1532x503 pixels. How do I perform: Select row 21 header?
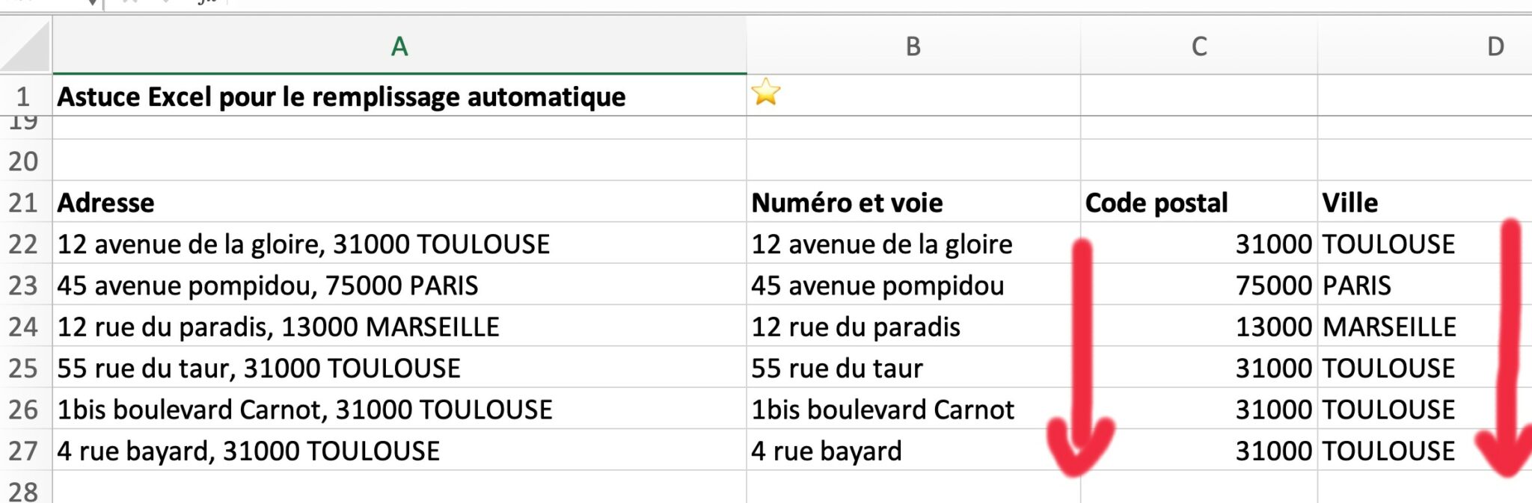point(25,202)
